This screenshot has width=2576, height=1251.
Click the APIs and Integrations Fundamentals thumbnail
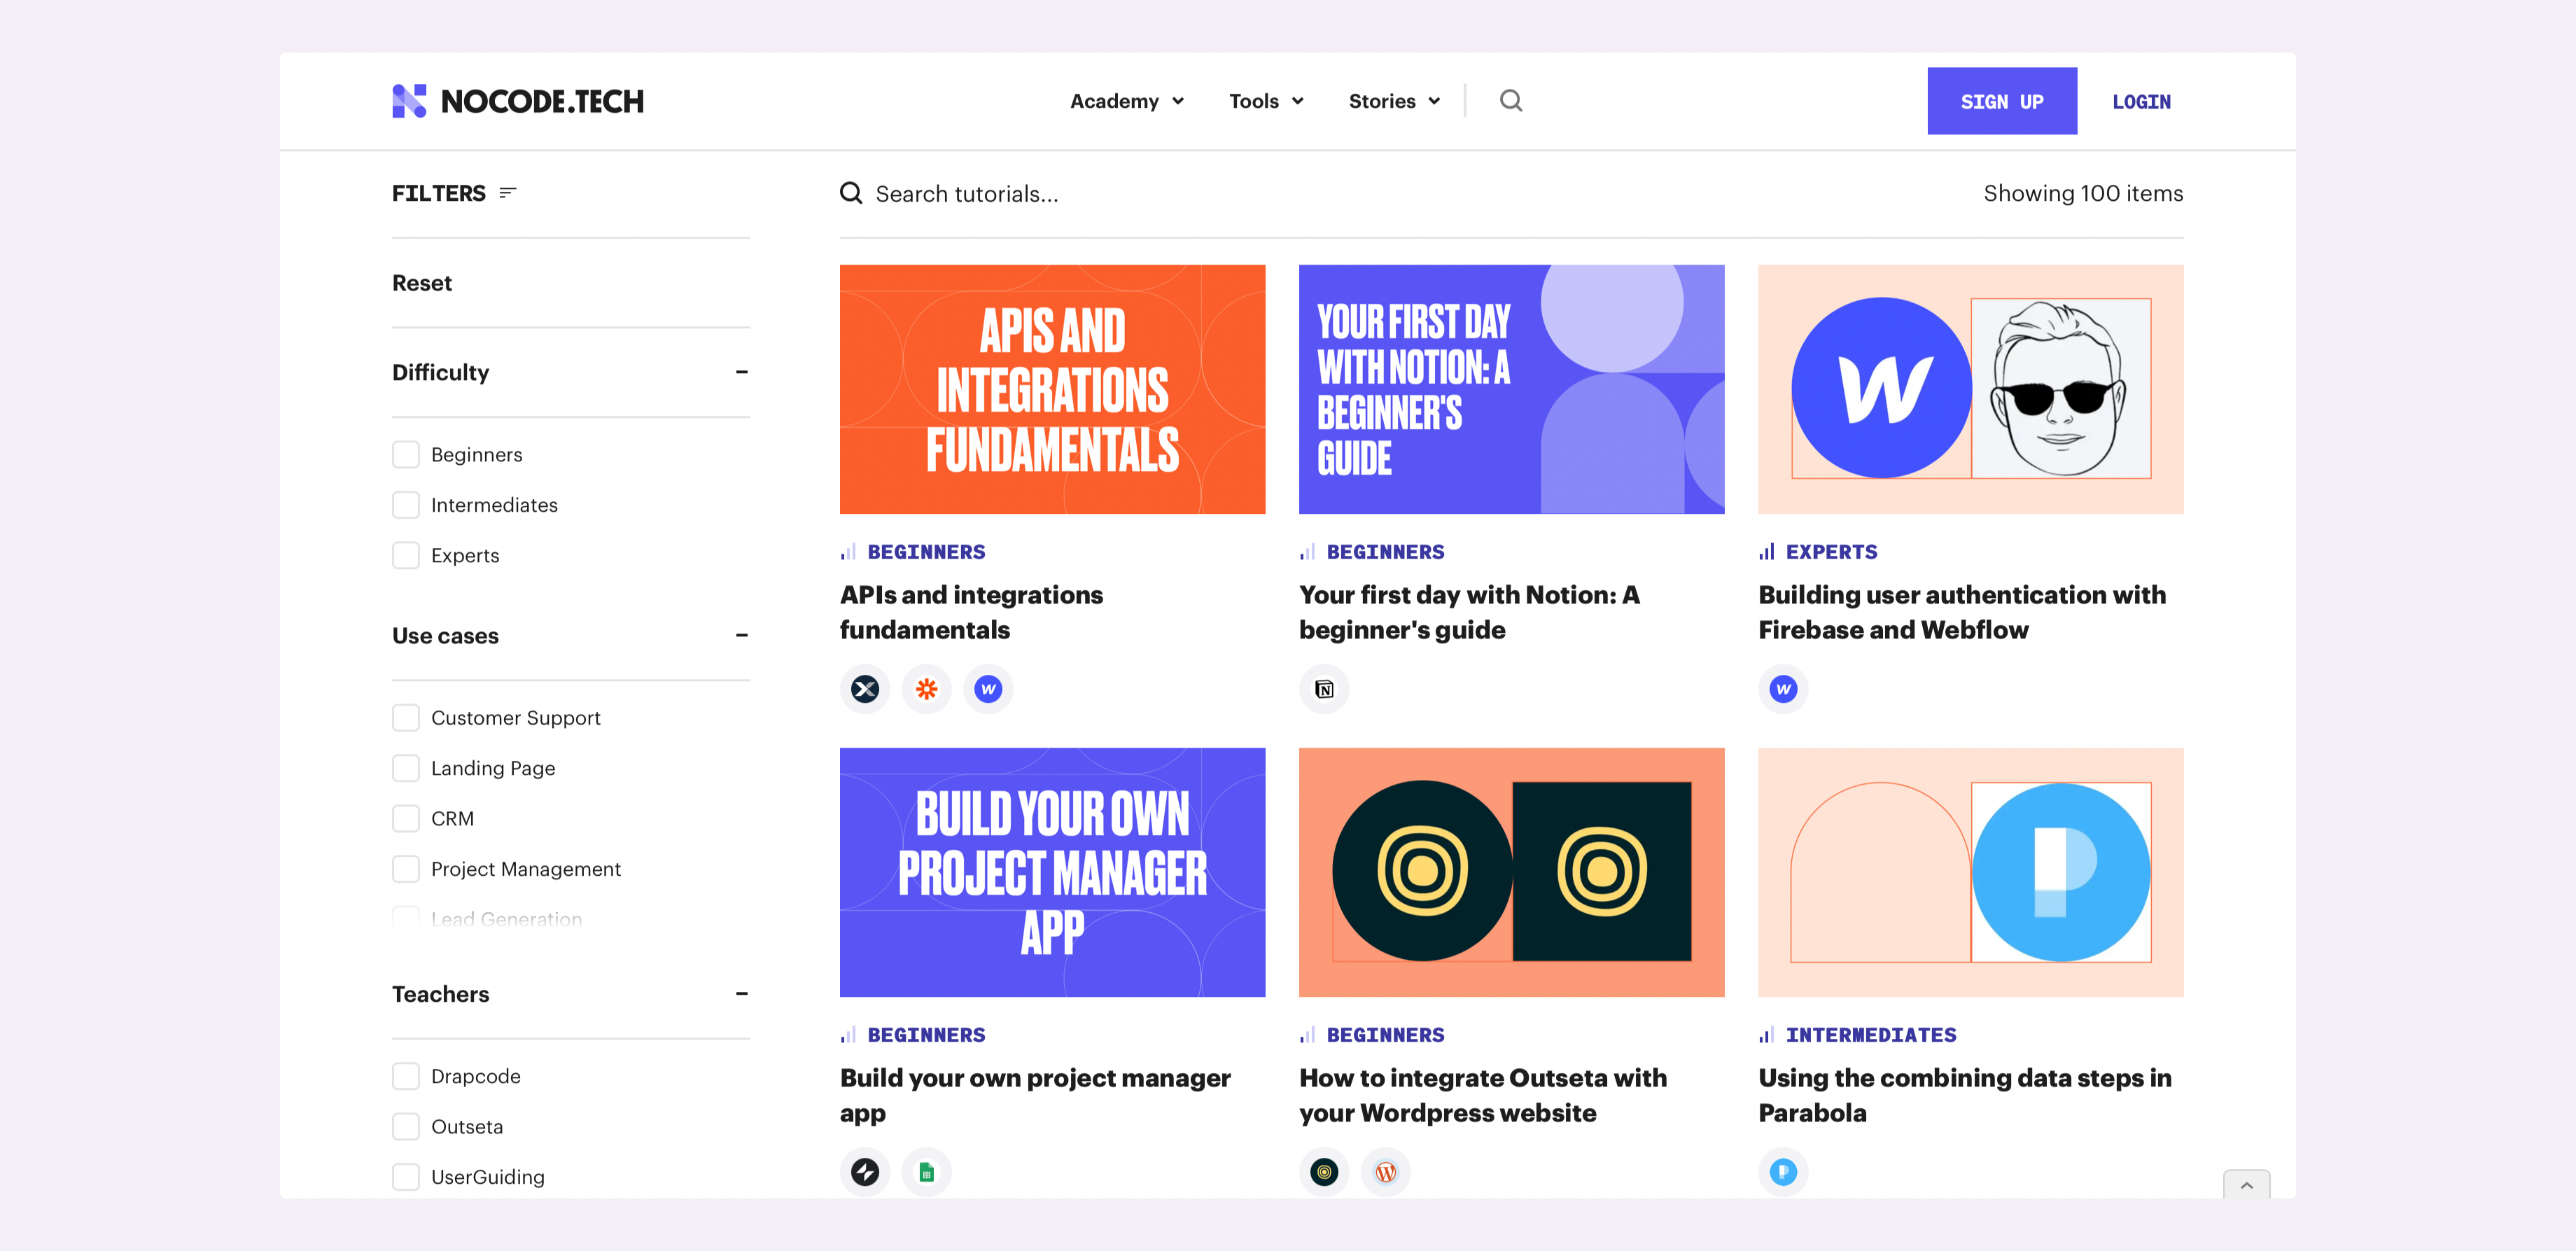point(1052,389)
